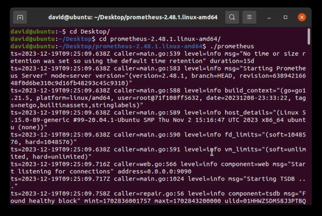Click 'component=tsdb' text

point(254,193)
